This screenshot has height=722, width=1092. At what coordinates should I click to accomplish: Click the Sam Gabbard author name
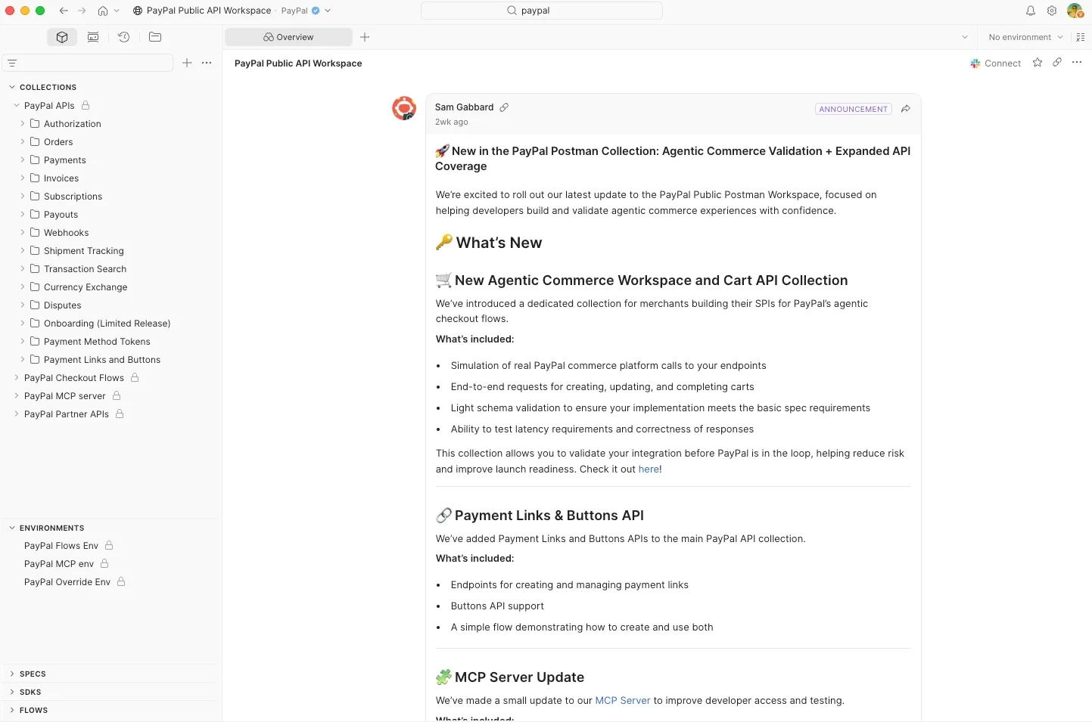(x=464, y=107)
